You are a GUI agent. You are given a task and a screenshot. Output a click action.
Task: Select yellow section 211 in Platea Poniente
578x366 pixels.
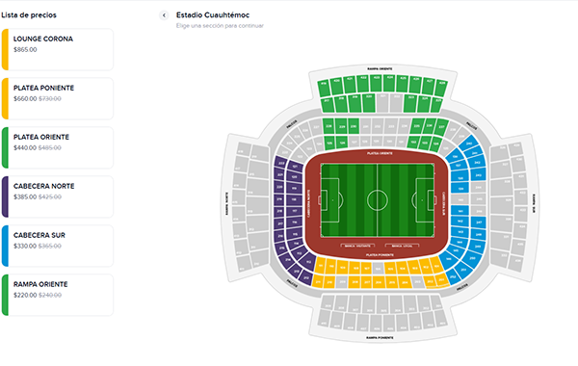coord(318,281)
